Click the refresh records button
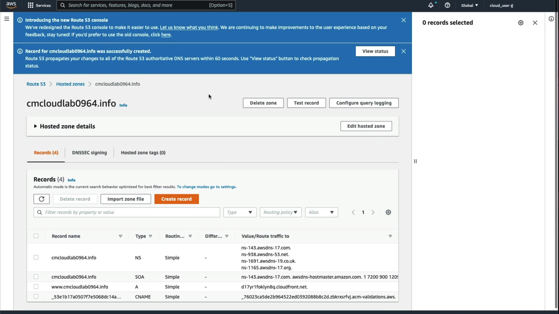 coord(41,199)
